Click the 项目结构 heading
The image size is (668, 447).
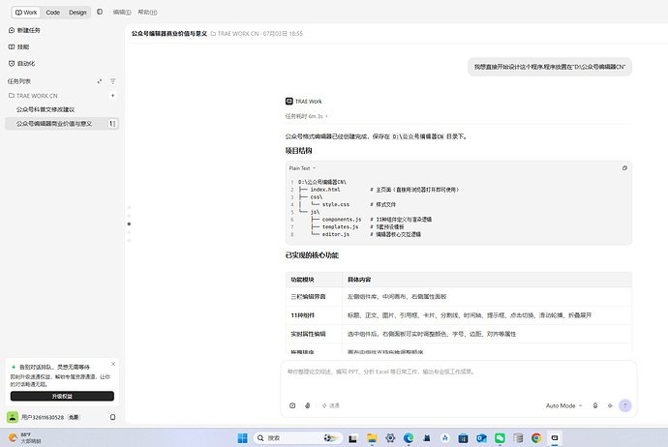click(x=298, y=151)
